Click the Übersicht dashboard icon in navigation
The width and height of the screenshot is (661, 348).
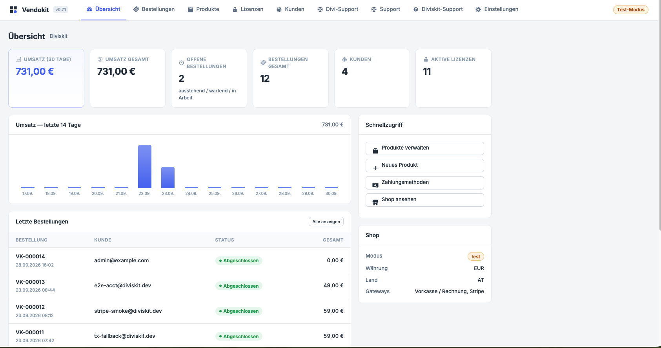[89, 9]
